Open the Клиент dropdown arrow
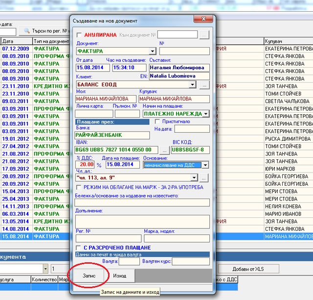 click(192, 84)
